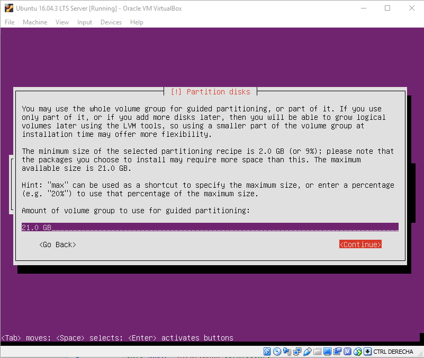Open the Input menu

pyautogui.click(x=85, y=22)
